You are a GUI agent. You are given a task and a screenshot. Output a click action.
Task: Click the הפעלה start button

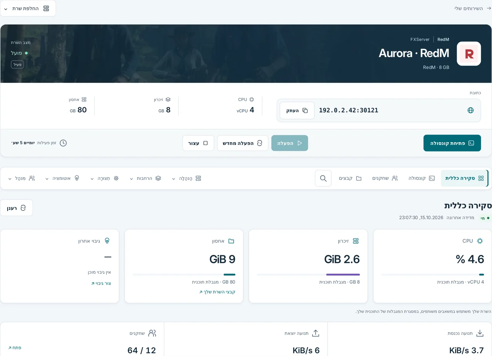(289, 143)
